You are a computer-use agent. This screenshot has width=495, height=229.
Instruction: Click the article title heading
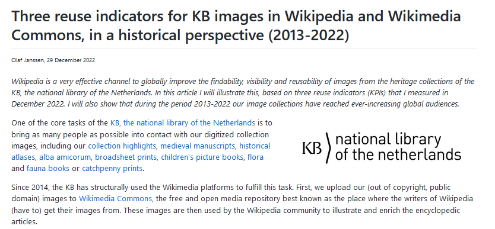[236, 26]
